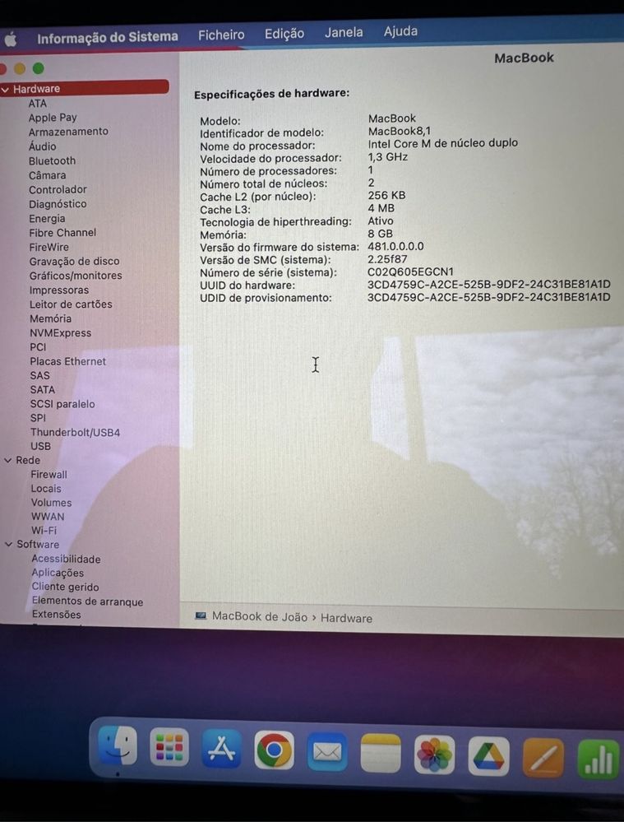Viewport: 624px width, 822px height.
Task: Select Gravação de disco in the sidebar
Action: [x=74, y=261]
